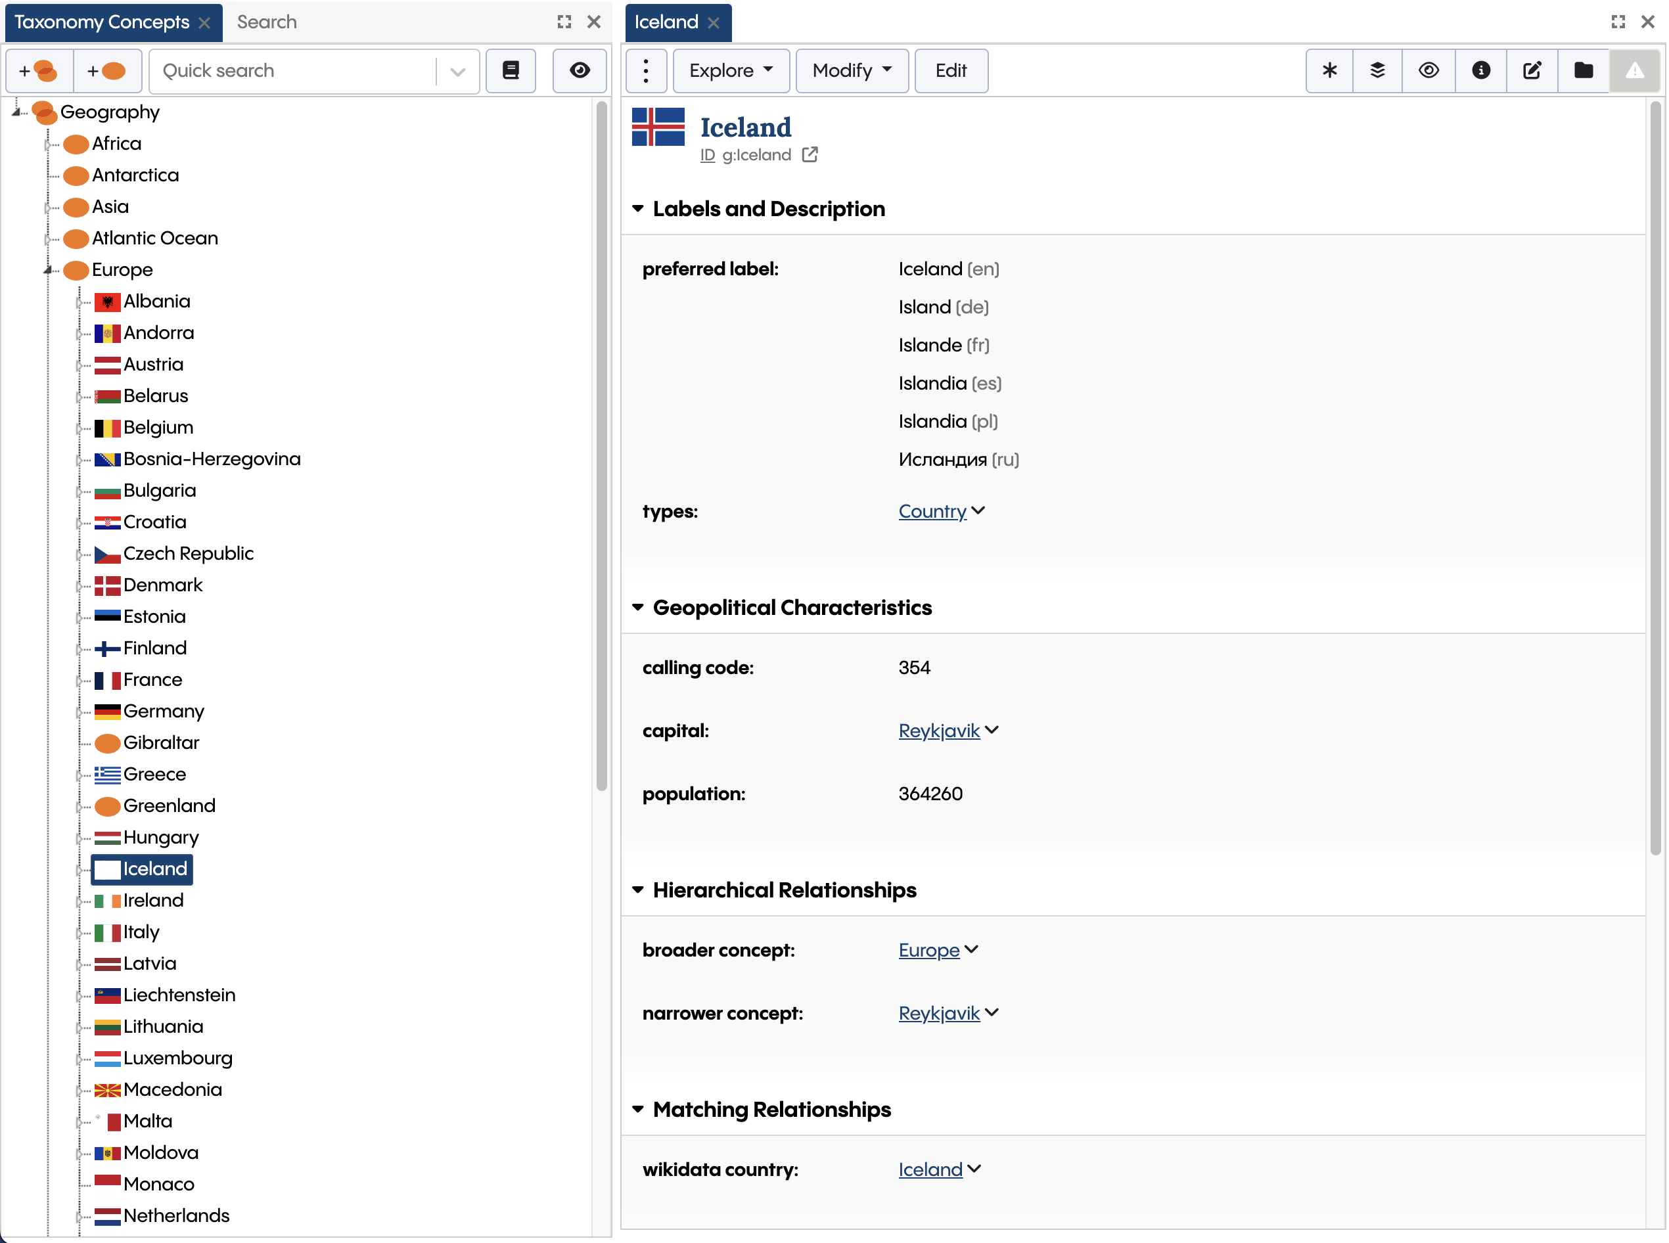1669x1243 pixels.
Task: Expand the Explore dropdown menu
Action: coord(727,70)
